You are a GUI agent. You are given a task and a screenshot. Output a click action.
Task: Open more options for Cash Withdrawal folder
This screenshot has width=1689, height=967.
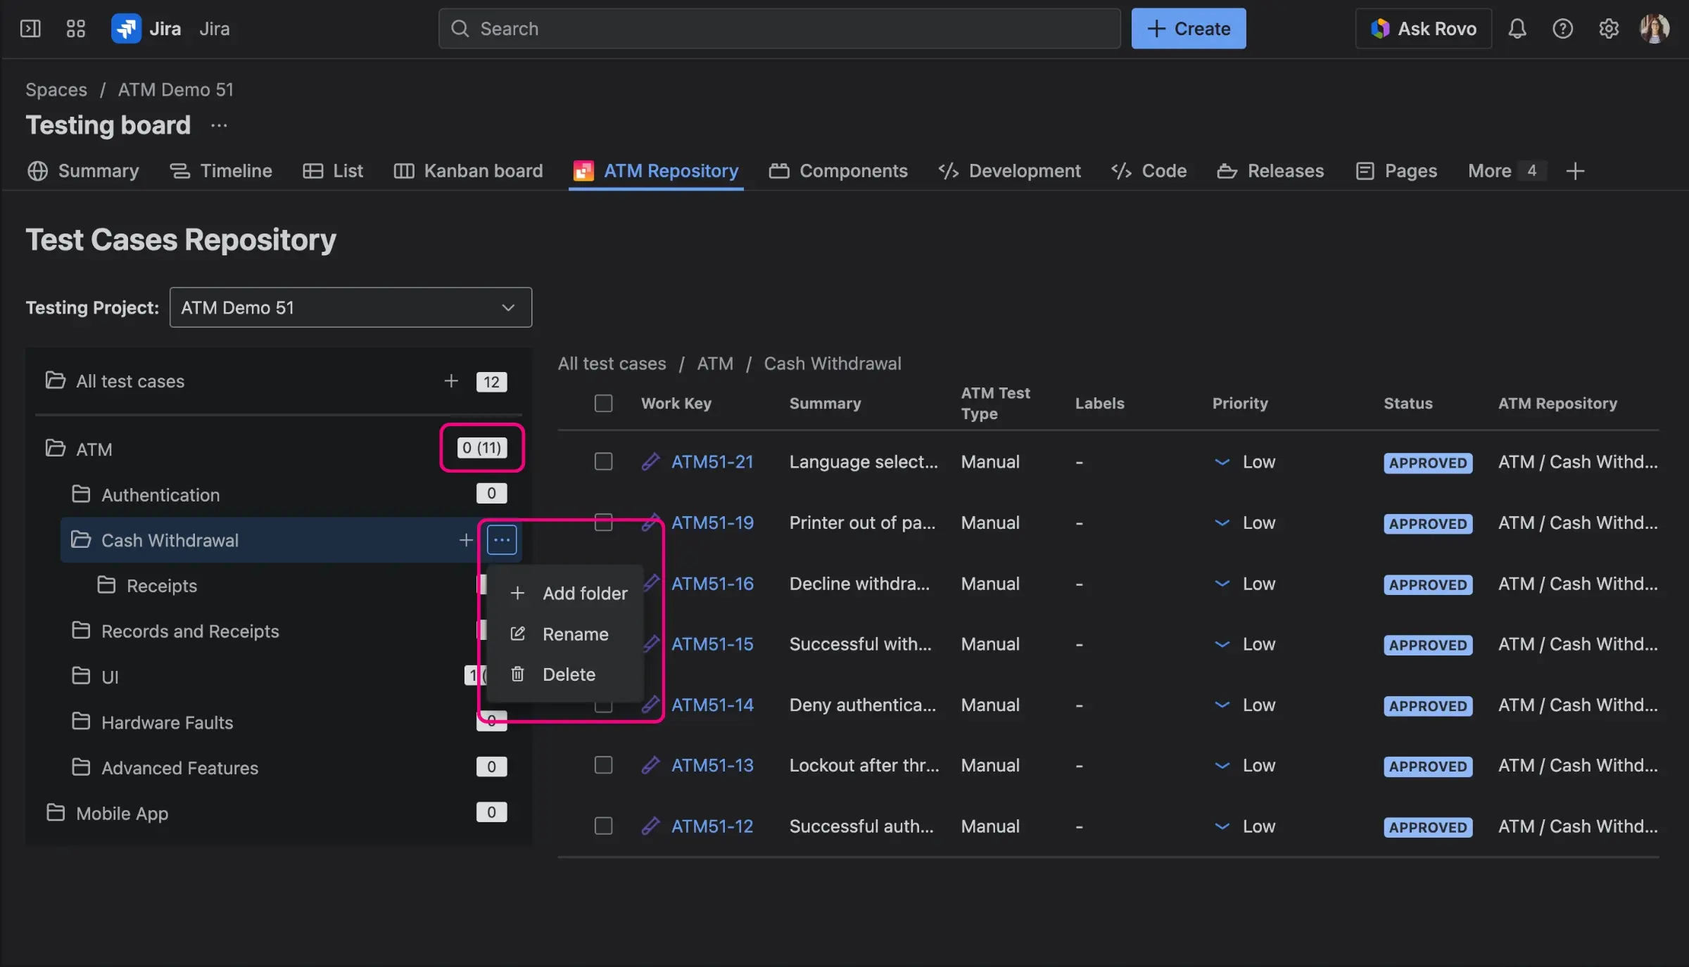click(501, 539)
